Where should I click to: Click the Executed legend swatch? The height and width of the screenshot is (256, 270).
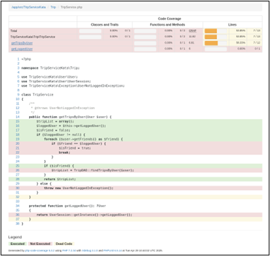(17, 243)
